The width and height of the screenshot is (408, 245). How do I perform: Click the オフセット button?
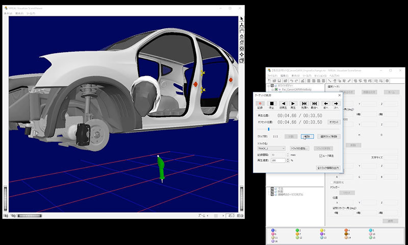pos(334,122)
